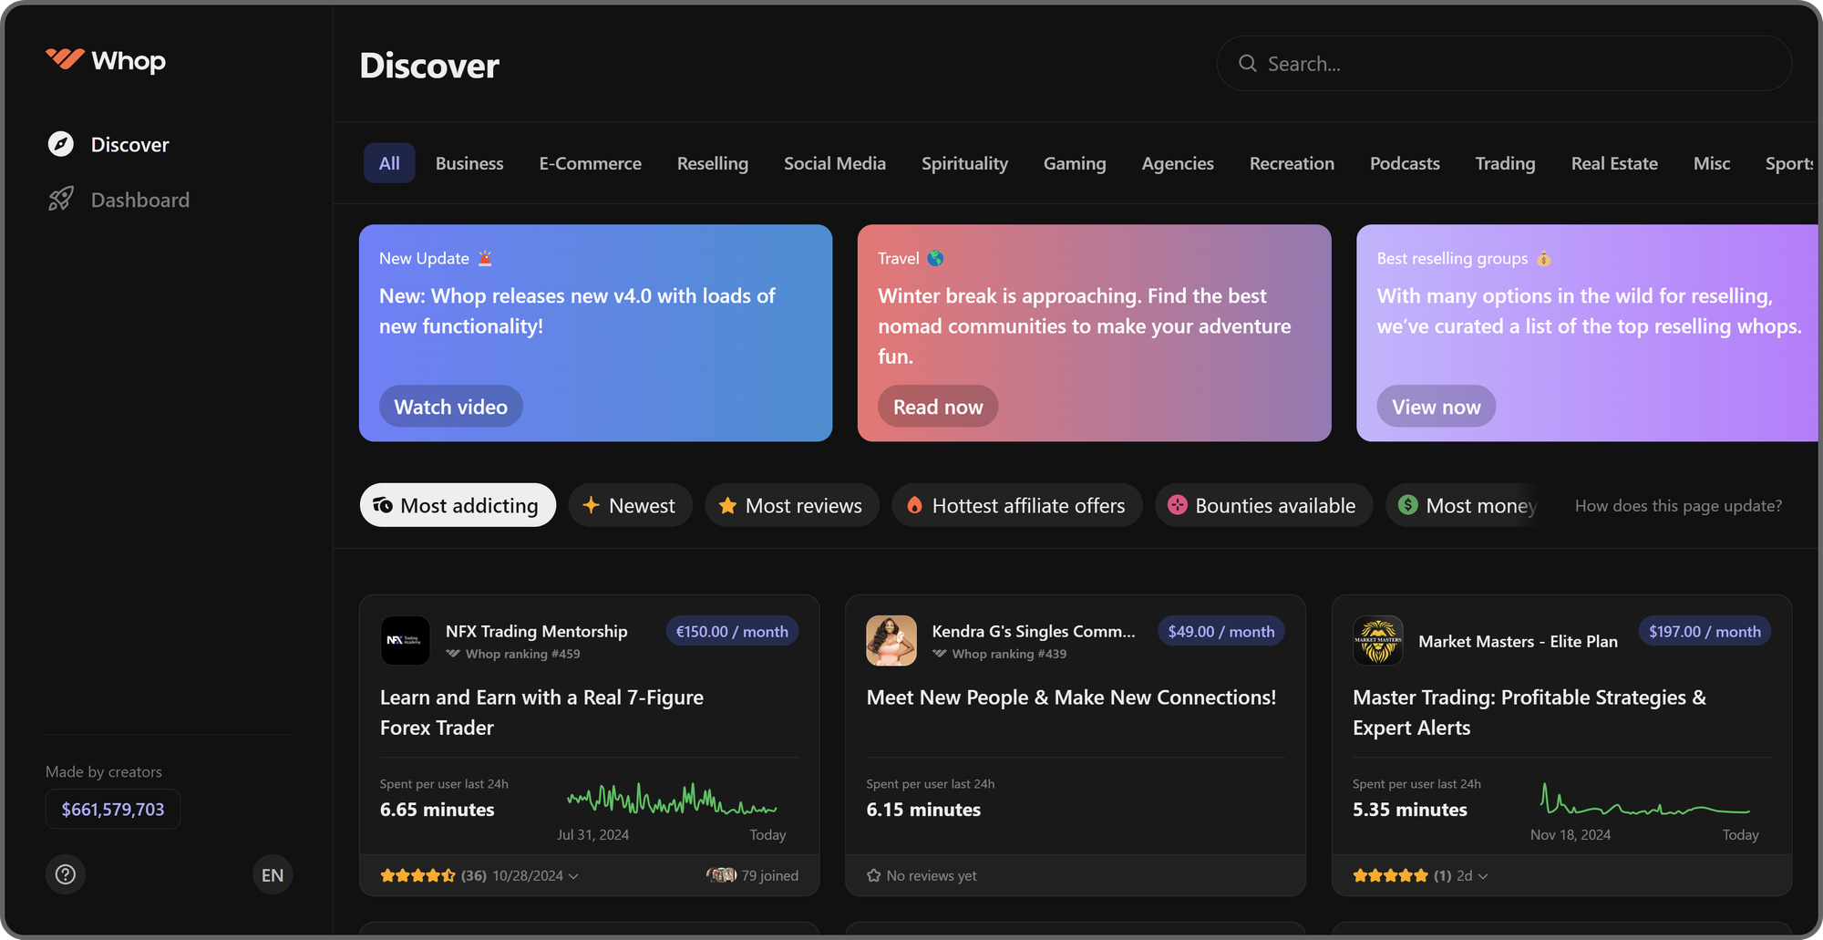The height and width of the screenshot is (940, 1823).
Task: Click the $661,579,703 creators earnings badge
Action: (x=113, y=809)
